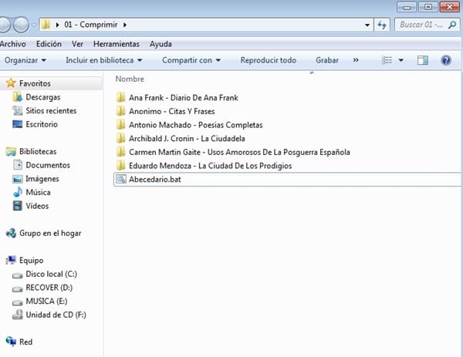
Task: Open RECOVER (D:) drive
Action: click(49, 288)
